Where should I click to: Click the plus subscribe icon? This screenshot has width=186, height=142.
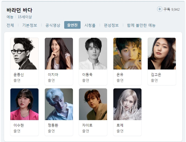[x=160, y=9]
